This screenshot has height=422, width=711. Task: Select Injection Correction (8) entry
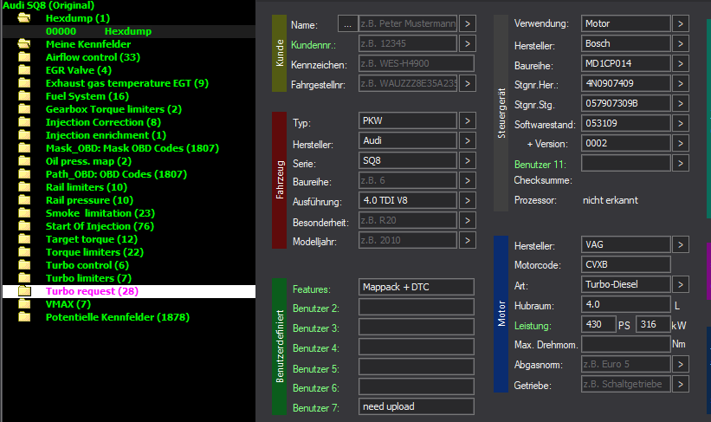(x=103, y=122)
